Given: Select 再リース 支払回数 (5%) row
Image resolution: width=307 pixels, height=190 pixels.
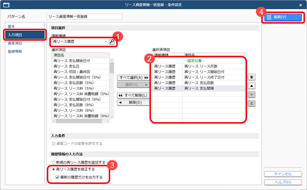Looking at the screenshot, I should [81, 82].
